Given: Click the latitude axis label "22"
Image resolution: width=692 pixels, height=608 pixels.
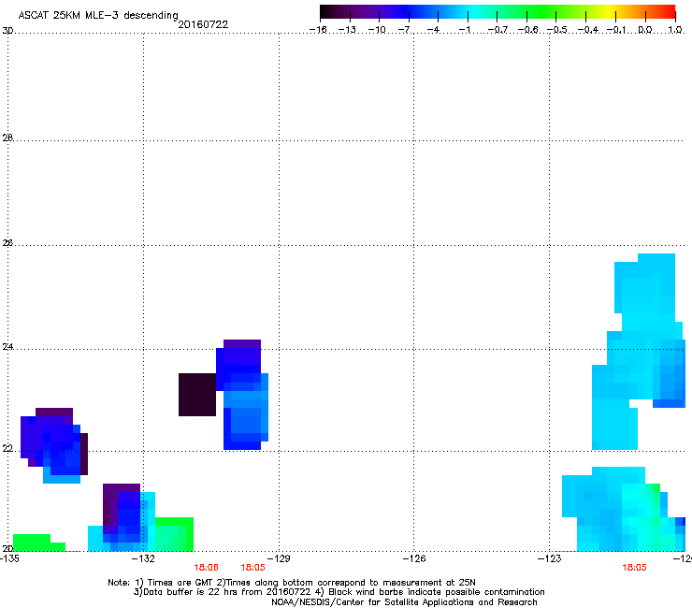Looking at the screenshot, I should tap(7, 449).
